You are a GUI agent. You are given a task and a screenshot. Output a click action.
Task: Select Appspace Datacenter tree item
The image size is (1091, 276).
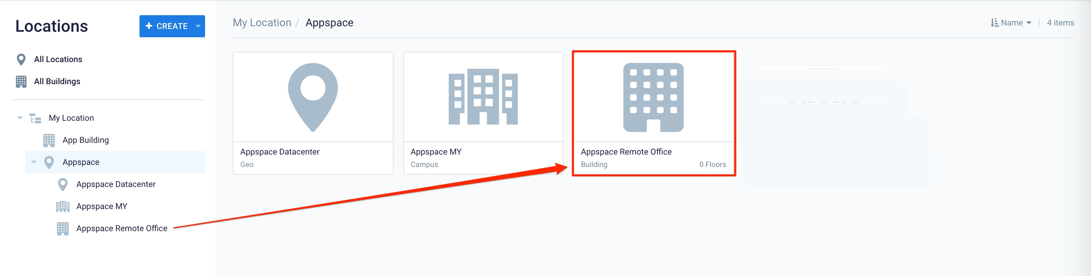116,184
